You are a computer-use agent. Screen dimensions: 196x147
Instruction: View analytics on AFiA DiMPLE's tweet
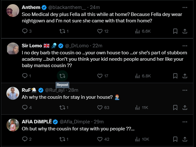pos(137,139)
